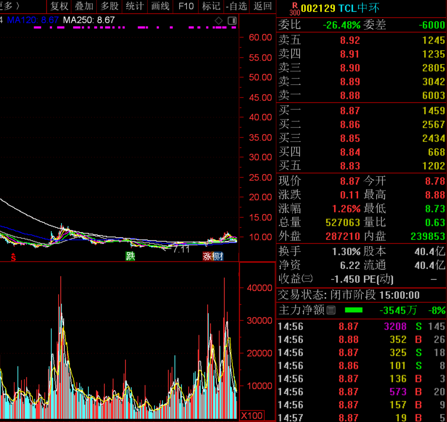Image resolution: width=447 pixels, height=422 pixels.
Task: Click the R 300 margin badge
Action: 295,9
